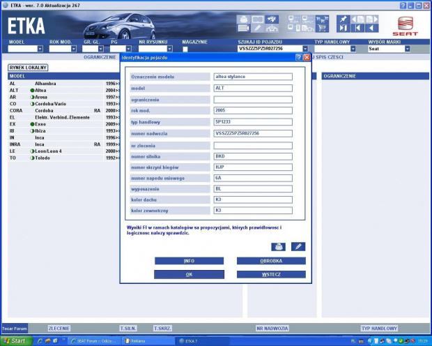The image size is (432, 346).
Task: Select Alhambra in model list
Action: [x=63, y=83]
